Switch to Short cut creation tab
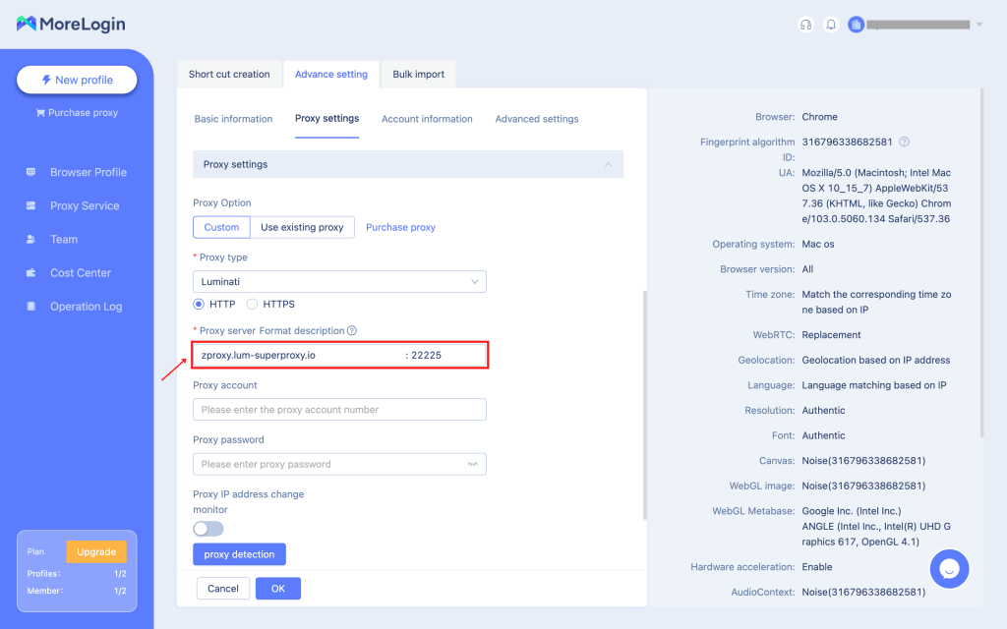 click(229, 75)
